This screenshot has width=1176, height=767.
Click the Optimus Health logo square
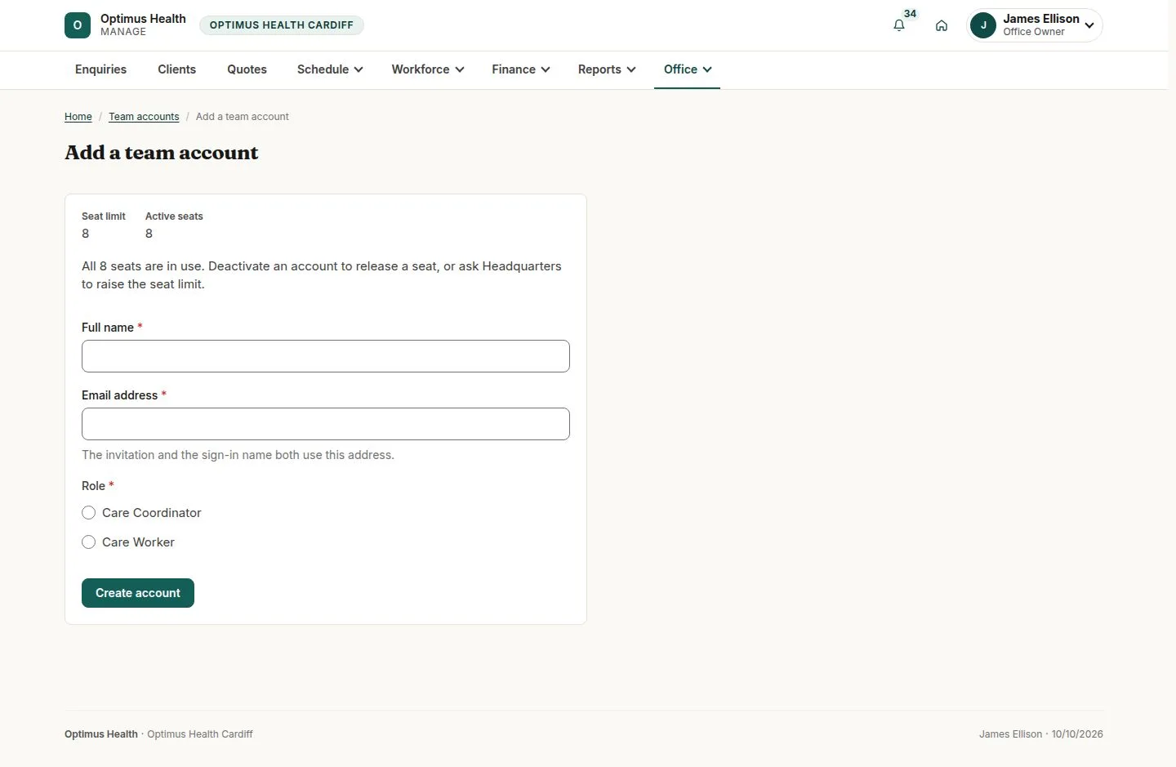click(x=78, y=25)
